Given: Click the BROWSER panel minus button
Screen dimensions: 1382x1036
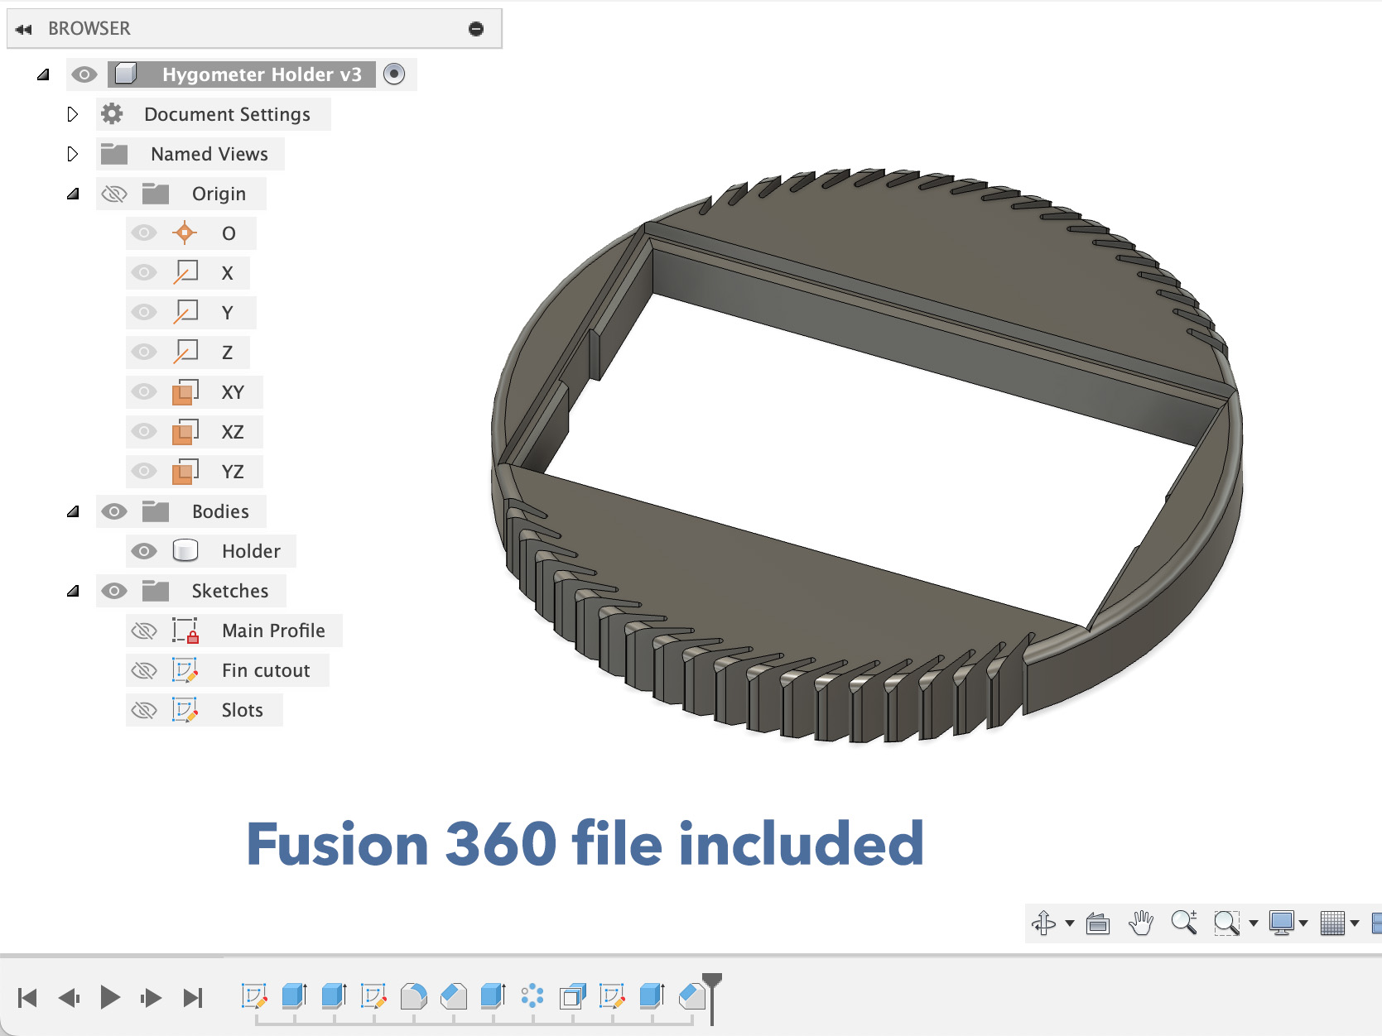Looking at the screenshot, I should (476, 29).
